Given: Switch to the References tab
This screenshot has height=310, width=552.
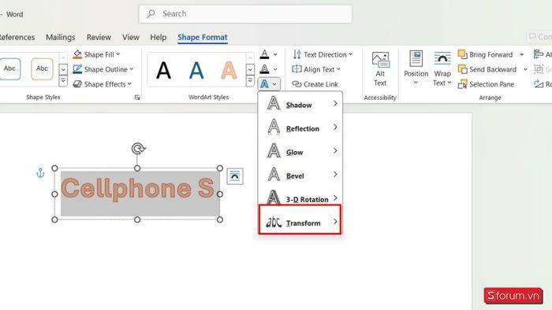Looking at the screenshot, I should pyautogui.click(x=17, y=37).
